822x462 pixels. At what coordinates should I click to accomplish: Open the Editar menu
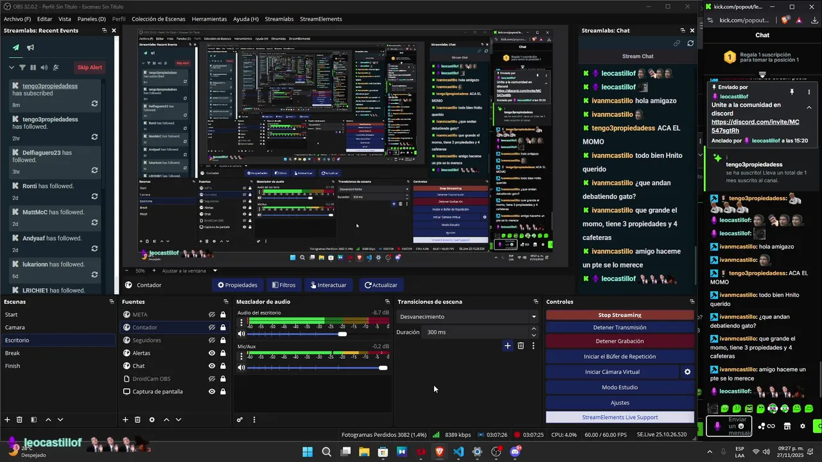(44, 19)
